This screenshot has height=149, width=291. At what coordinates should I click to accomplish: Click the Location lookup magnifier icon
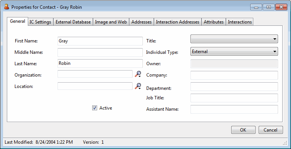click(x=138, y=86)
